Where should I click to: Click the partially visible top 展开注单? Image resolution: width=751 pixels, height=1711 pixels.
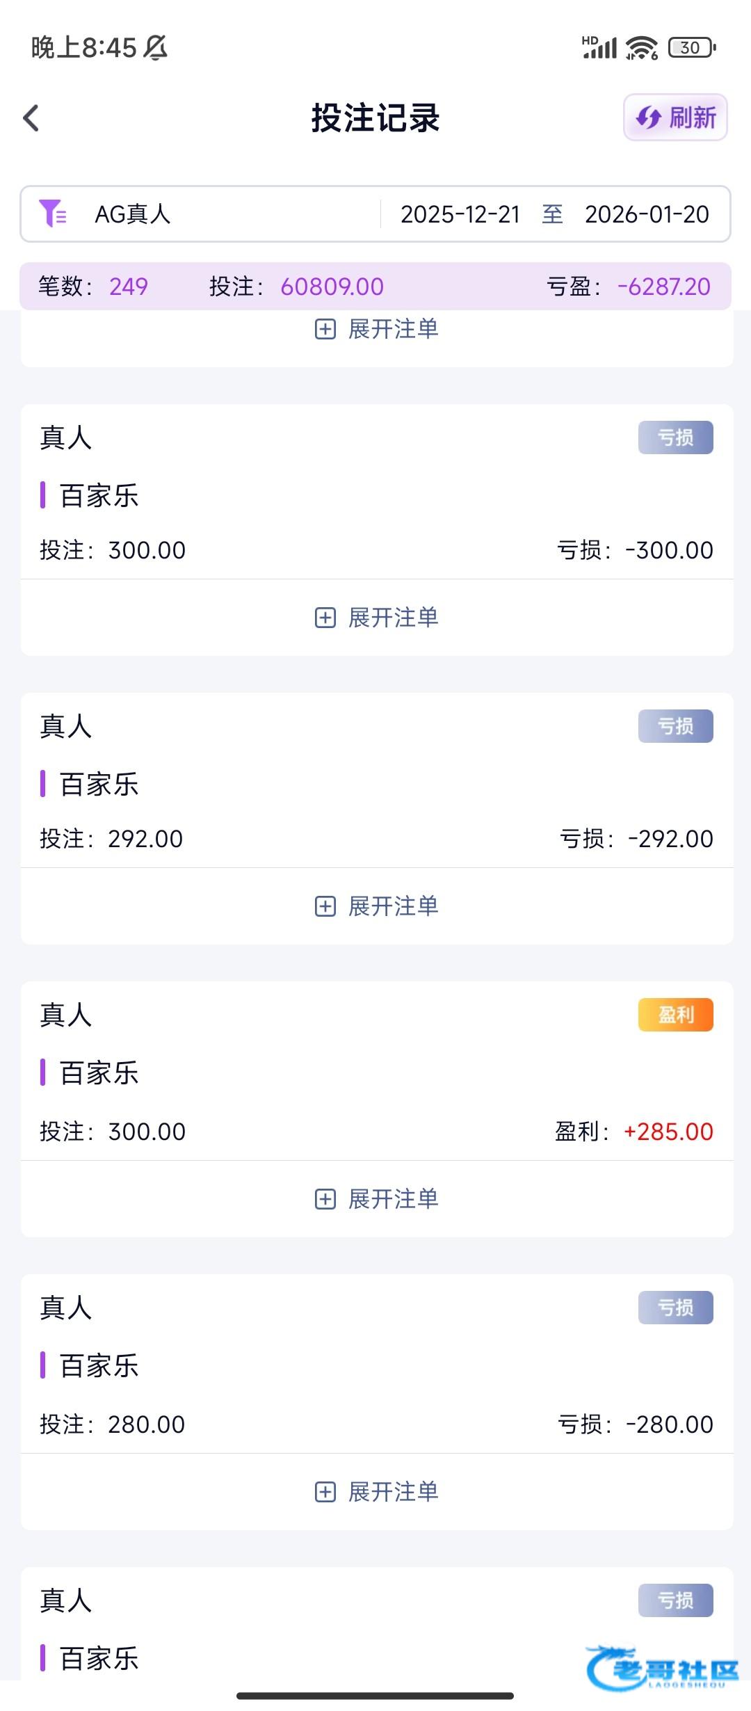pos(376,329)
